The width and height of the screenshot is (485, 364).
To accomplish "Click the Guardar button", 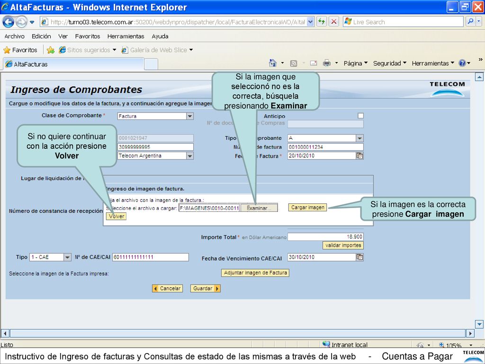I will [206, 288].
